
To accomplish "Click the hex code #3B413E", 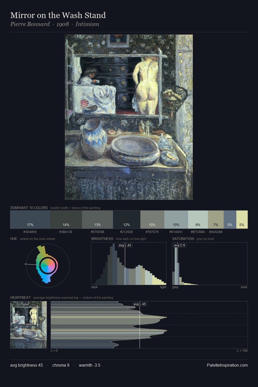I will click(66, 232).
